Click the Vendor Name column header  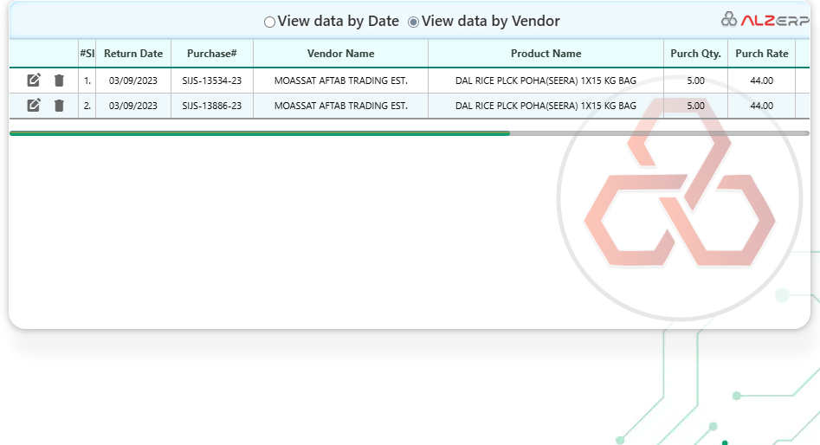340,54
